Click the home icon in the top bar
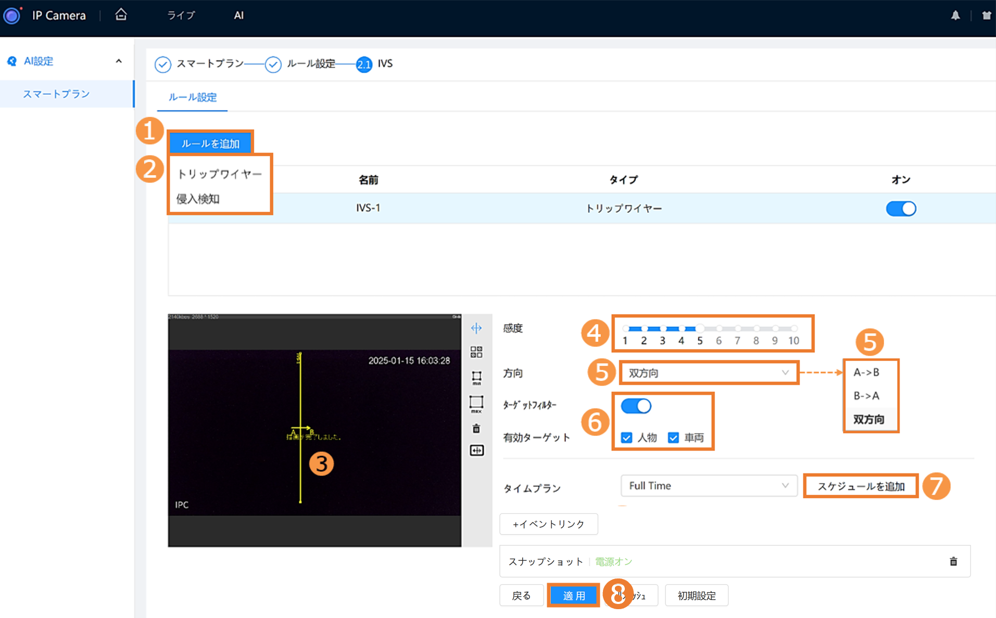 121,15
